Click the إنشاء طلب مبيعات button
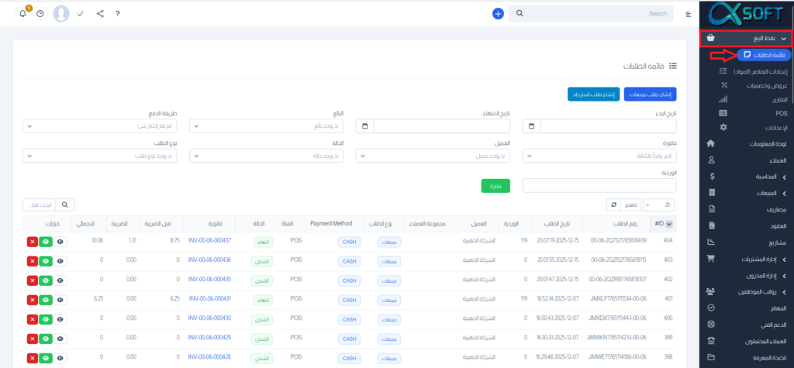The width and height of the screenshot is (794, 368). point(651,95)
